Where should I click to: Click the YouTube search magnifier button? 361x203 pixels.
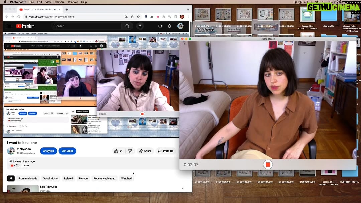click(127, 26)
